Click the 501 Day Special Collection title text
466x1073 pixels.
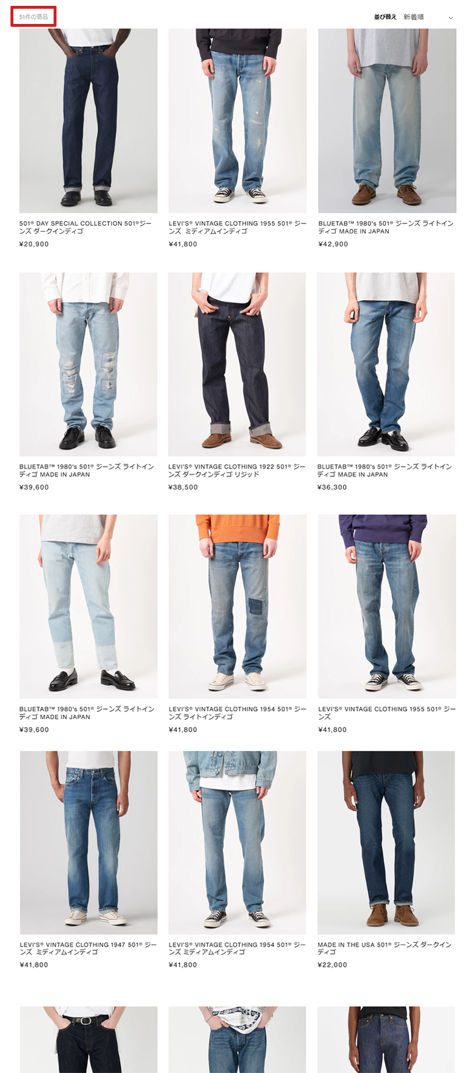pyautogui.click(x=86, y=227)
